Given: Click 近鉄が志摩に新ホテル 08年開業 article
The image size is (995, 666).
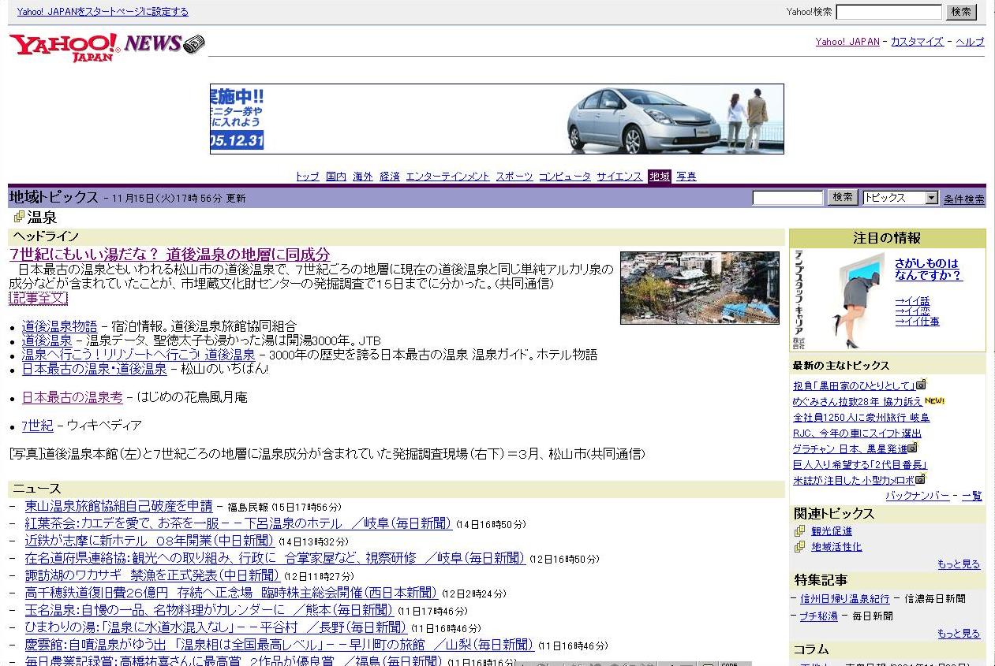Looking at the screenshot, I should [x=149, y=541].
